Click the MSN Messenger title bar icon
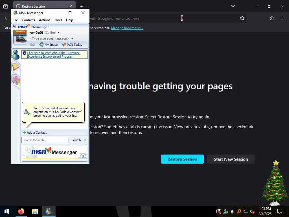Image resolution: width=289 pixels, height=217 pixels. pos(15,13)
